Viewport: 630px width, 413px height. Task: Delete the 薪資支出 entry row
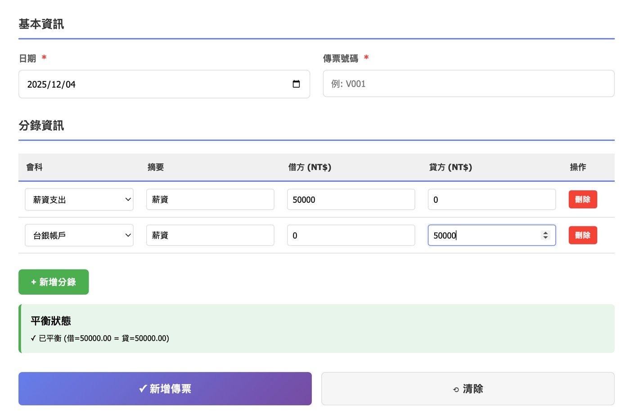583,199
